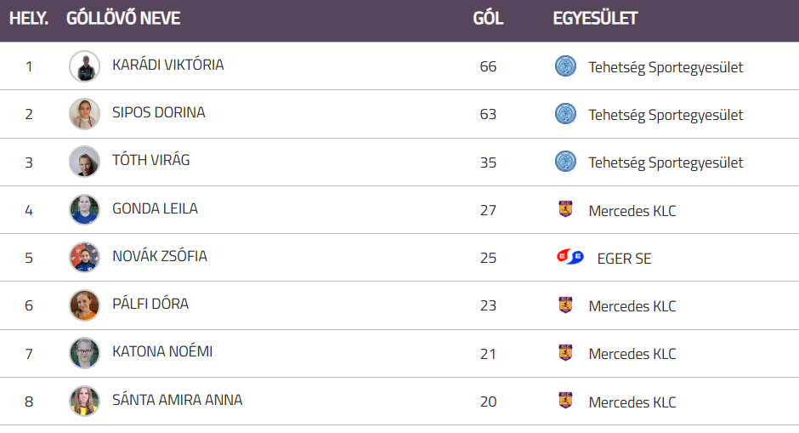Click the EGER SE club logo

coord(570,257)
